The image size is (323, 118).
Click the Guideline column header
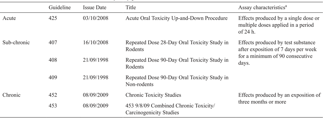point(60,8)
